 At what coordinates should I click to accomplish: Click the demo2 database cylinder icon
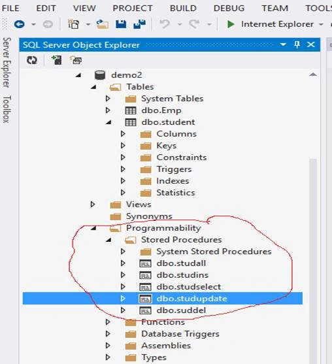(x=100, y=75)
